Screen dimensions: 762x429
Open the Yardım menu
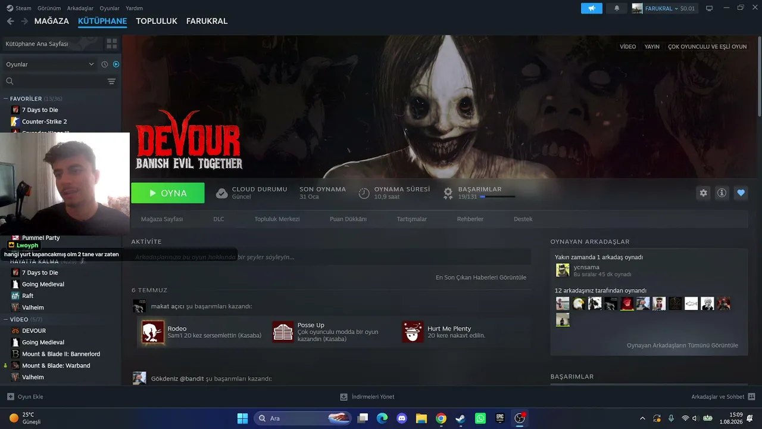[134, 8]
